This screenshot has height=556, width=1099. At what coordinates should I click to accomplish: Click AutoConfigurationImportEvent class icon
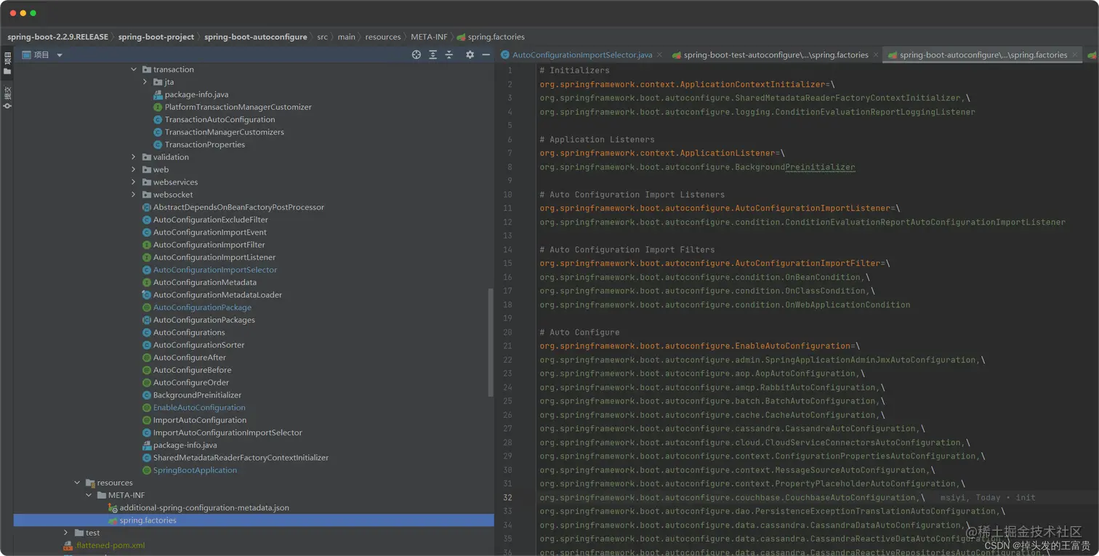(147, 233)
